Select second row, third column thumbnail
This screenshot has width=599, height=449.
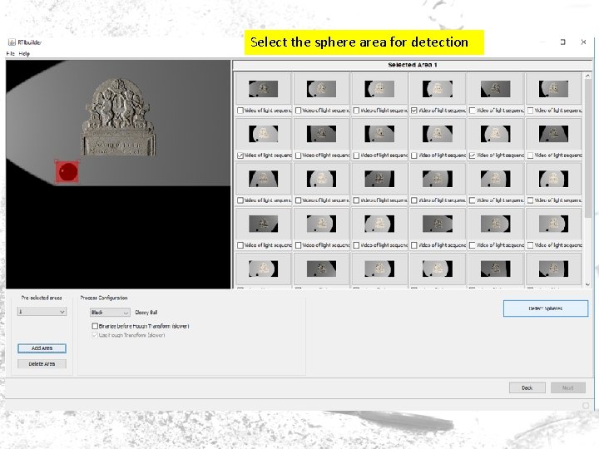379,134
